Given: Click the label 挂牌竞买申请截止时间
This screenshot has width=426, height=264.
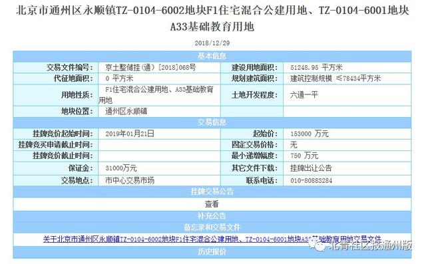Looking at the screenshot, I should [55, 144].
